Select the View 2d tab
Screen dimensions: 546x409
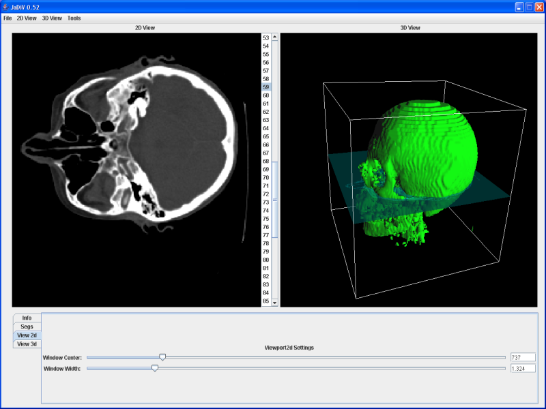tap(27, 335)
